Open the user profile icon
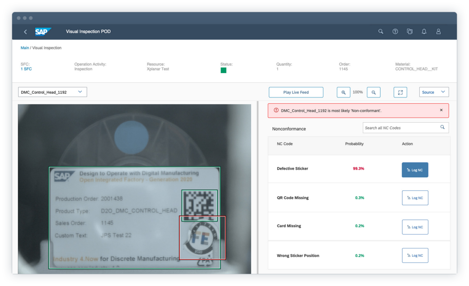Image resolution: width=469 pixels, height=286 pixels. (438, 32)
